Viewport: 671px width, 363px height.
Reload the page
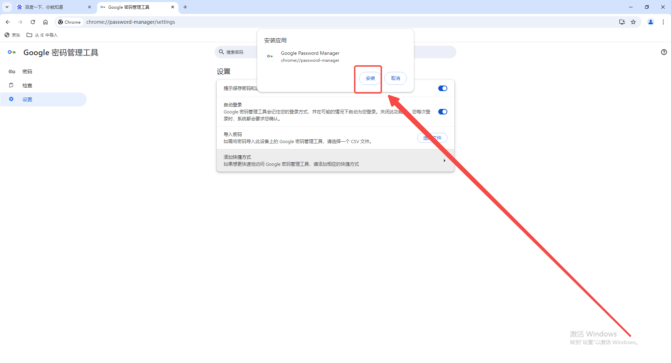tap(33, 22)
